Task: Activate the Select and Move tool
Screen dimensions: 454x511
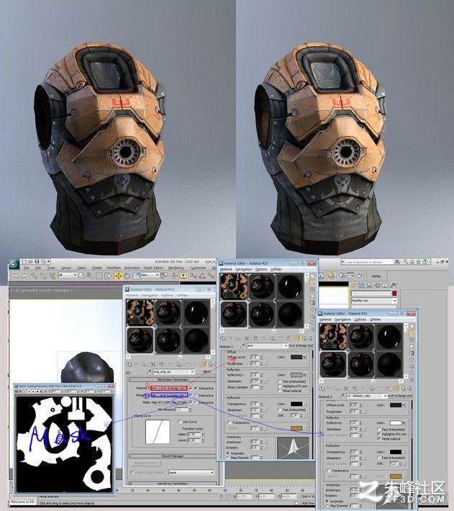Action: [118, 276]
